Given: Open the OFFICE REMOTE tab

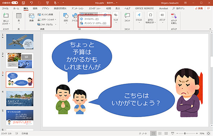Looking at the screenshot, I should pos(144,8).
